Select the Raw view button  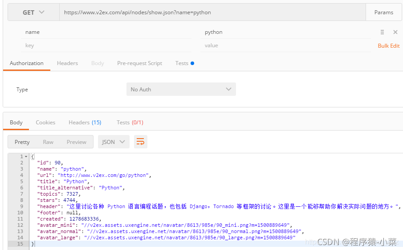click(x=48, y=142)
